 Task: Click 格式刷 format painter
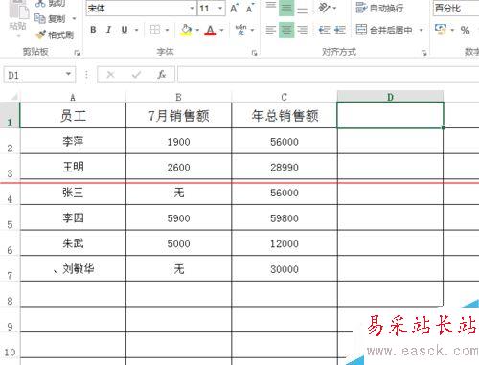(x=55, y=34)
